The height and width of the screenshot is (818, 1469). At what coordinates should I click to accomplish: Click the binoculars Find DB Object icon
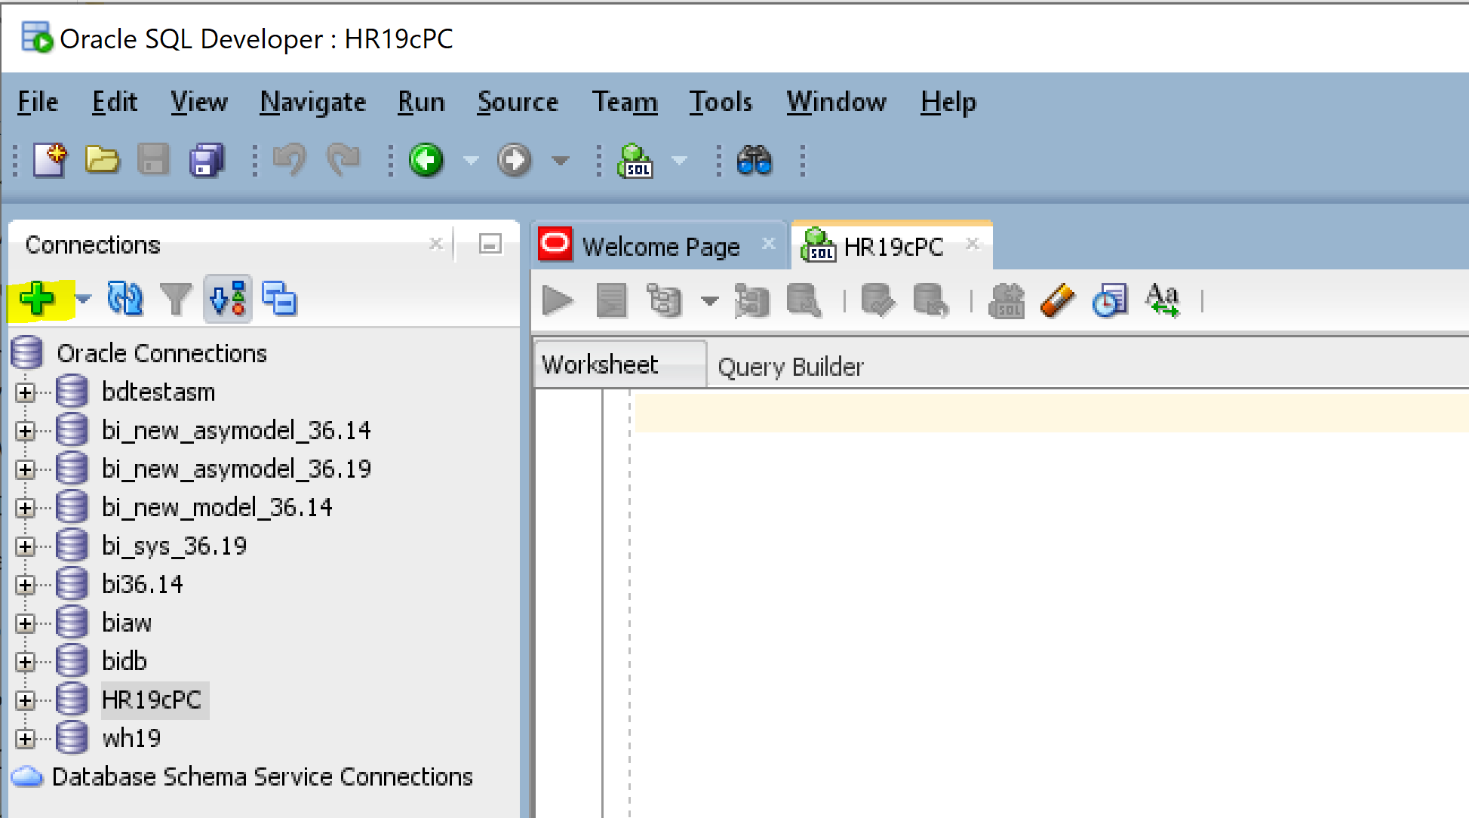coord(754,160)
